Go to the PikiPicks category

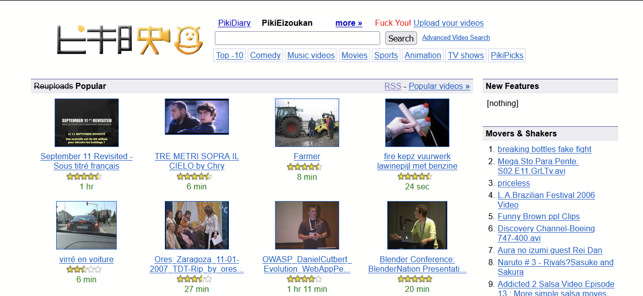pyautogui.click(x=507, y=56)
